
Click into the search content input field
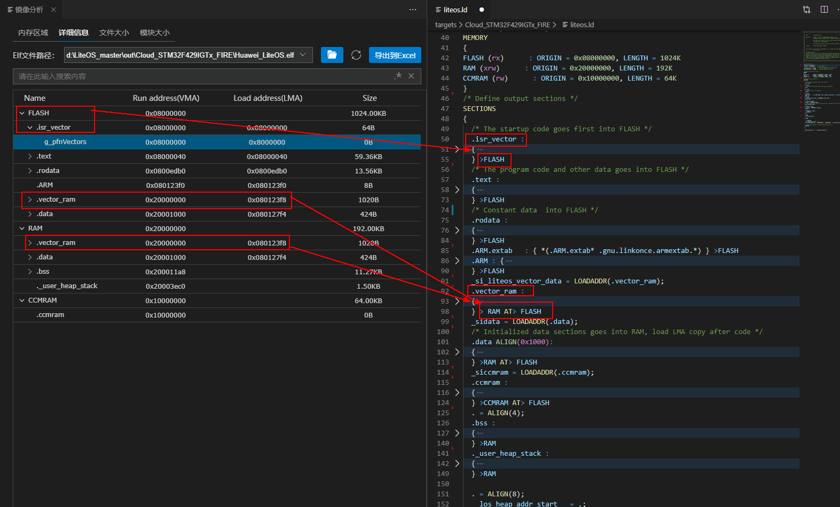point(203,76)
